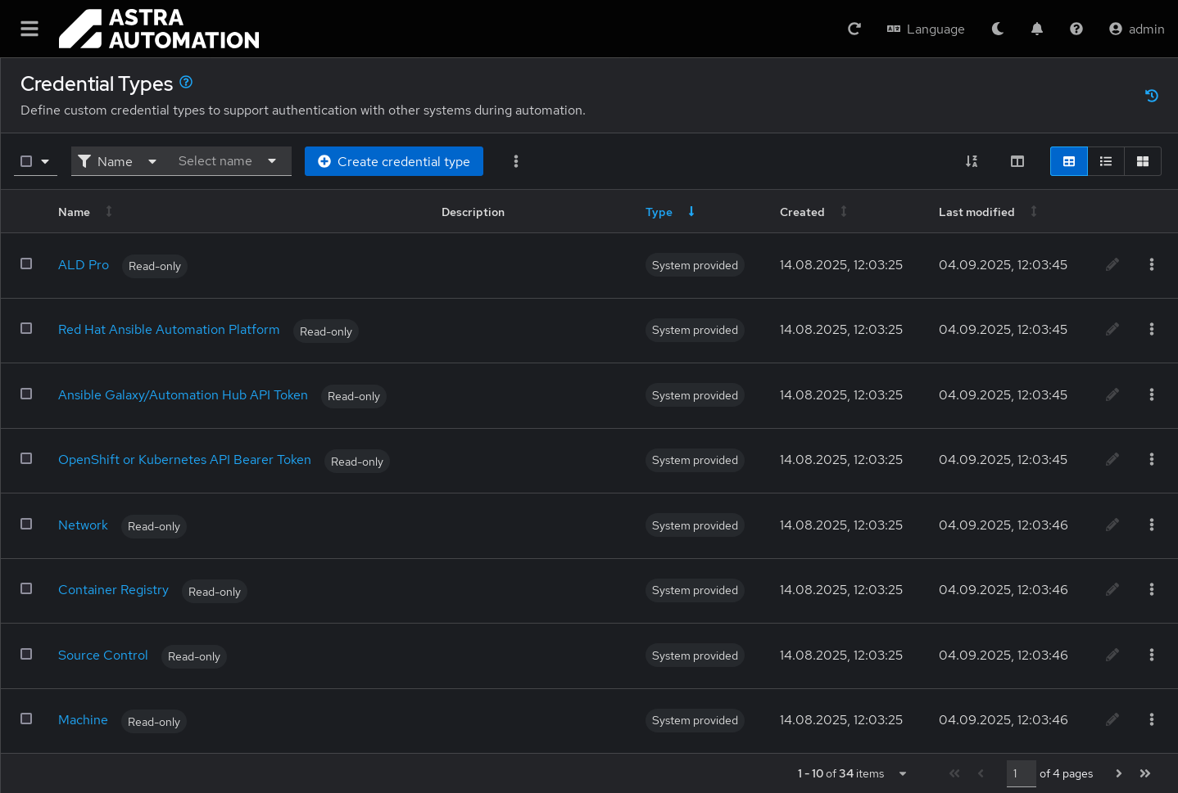
Task: Expand the Name filter type dropdown
Action: tap(117, 161)
